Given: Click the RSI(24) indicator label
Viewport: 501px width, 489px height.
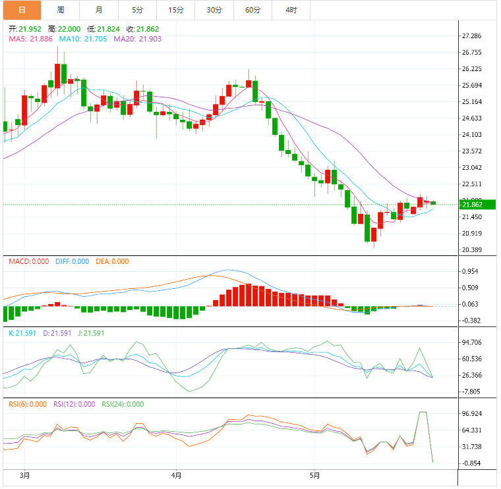Looking at the screenshot, I should (124, 404).
